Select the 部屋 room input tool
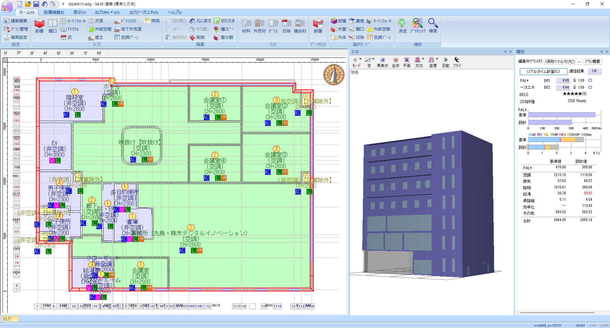 pyautogui.click(x=39, y=26)
